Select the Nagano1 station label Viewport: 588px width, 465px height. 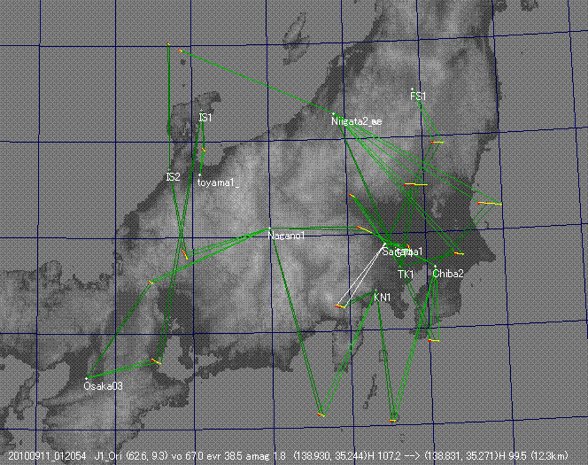point(287,236)
